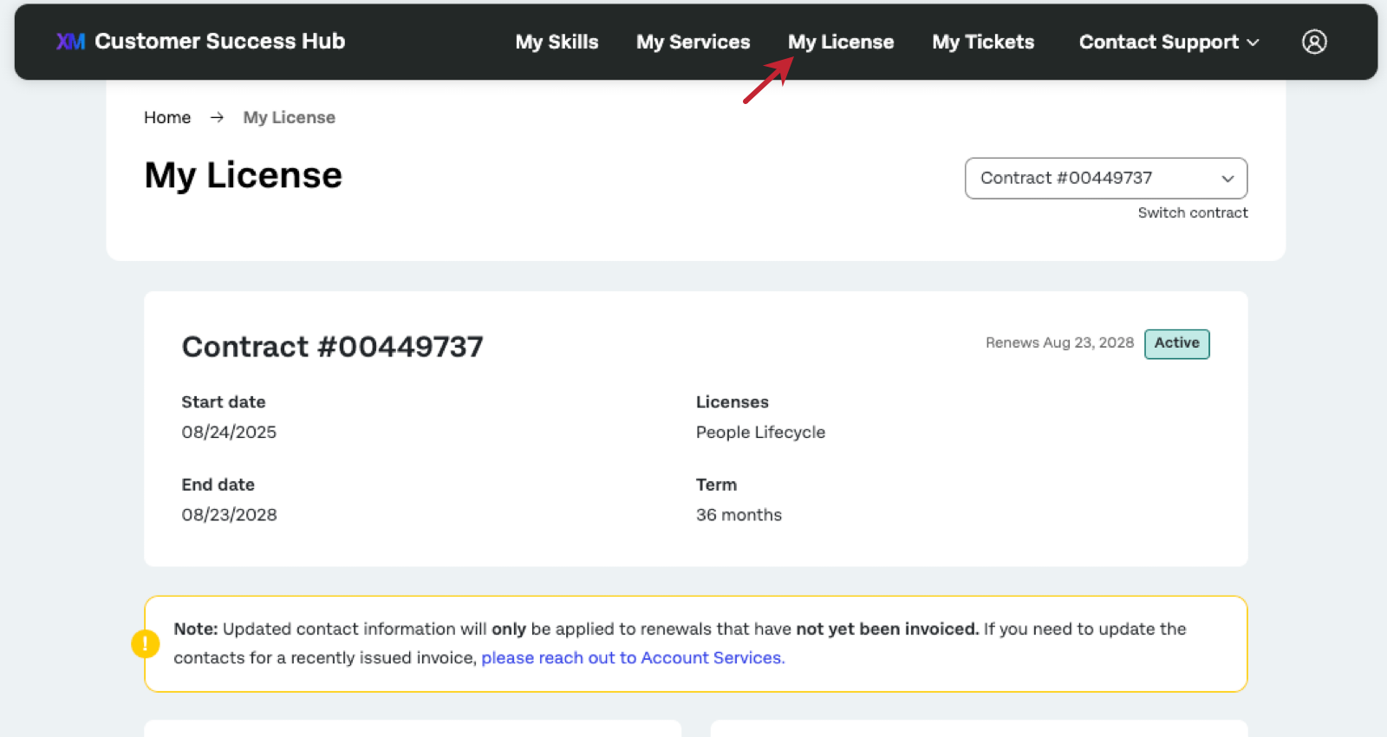Click the breadcrumb arrow after Home

217,117
